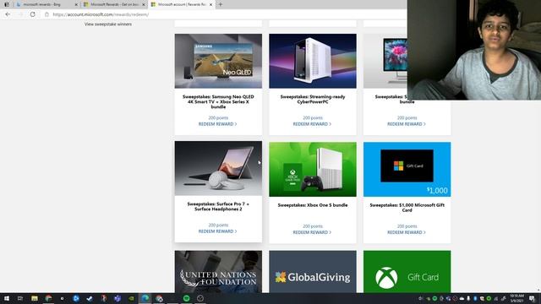541x304 pixels.
Task: Select the 'Microsoft account | Rewards' tab
Action: [x=182, y=4]
